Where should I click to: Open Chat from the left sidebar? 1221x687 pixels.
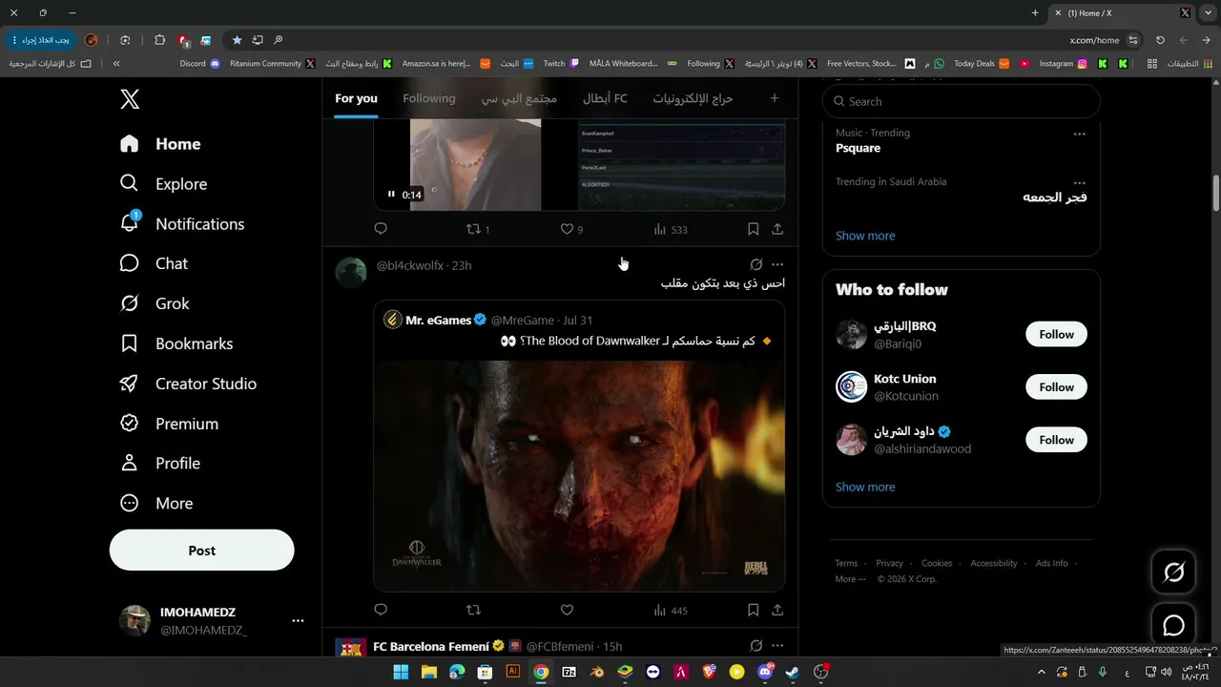tap(154, 264)
